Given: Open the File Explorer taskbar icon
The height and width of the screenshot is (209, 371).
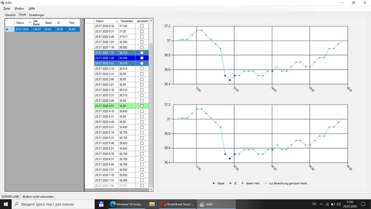Looking at the screenshot, I should (x=152, y=204).
